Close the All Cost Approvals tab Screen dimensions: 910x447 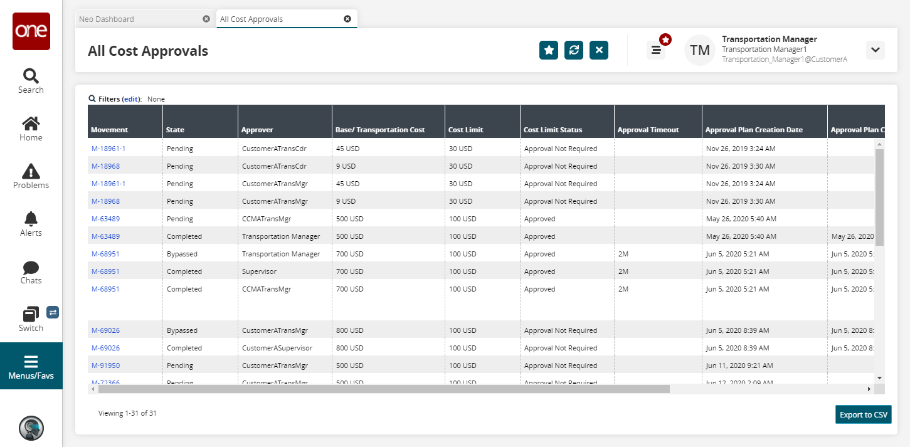(347, 19)
